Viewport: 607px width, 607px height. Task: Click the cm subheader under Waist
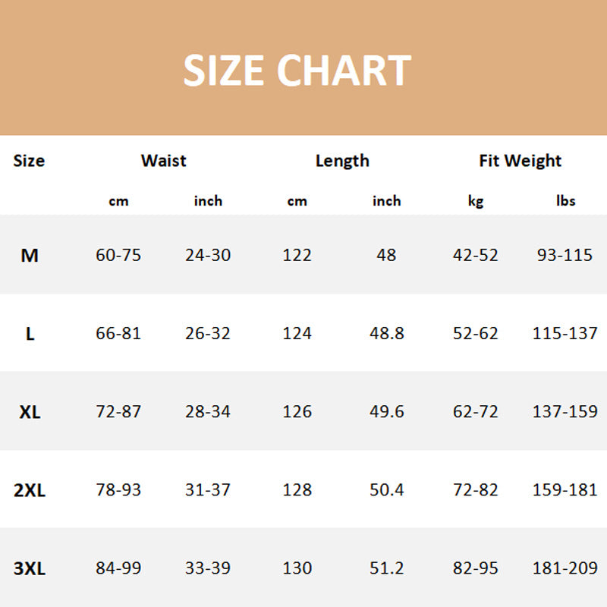tap(118, 201)
